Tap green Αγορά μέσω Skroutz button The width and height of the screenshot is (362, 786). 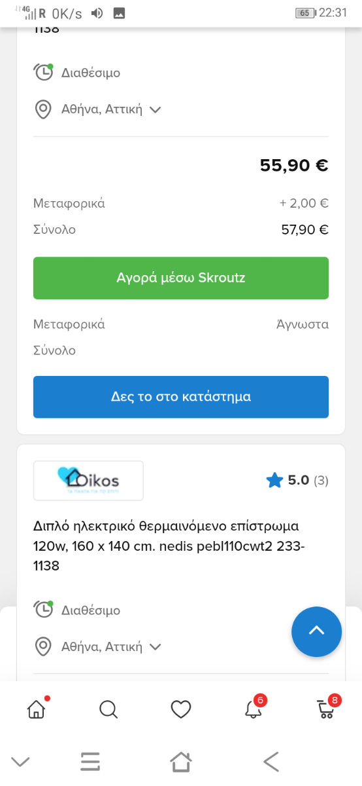[181, 278]
